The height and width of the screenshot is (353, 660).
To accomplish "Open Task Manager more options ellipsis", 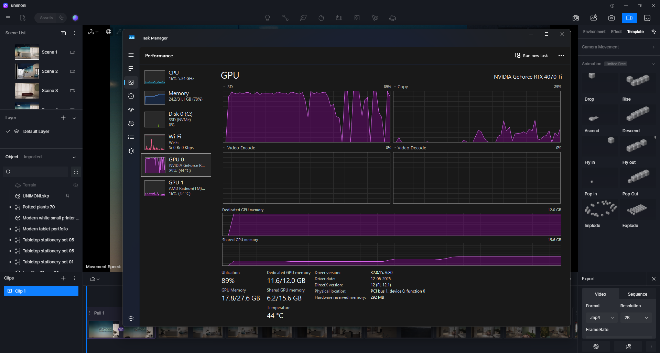I will tap(561, 56).
